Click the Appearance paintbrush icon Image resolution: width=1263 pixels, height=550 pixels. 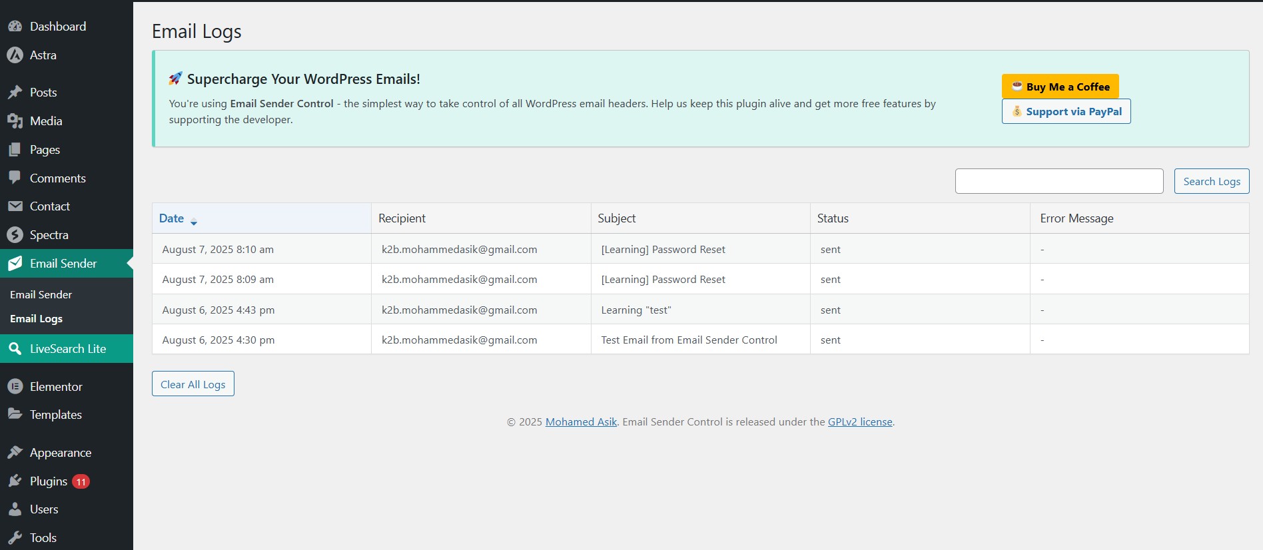pyautogui.click(x=15, y=453)
